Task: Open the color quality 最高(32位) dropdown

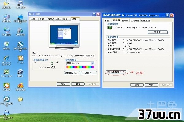Action: (x=80, y=63)
